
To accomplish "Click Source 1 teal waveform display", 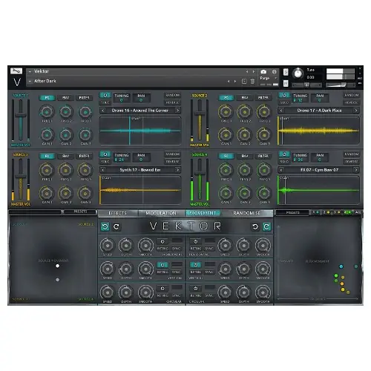I will pyautogui.click(x=140, y=131).
